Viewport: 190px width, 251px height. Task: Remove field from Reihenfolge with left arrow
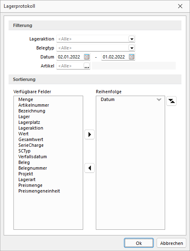89,168
